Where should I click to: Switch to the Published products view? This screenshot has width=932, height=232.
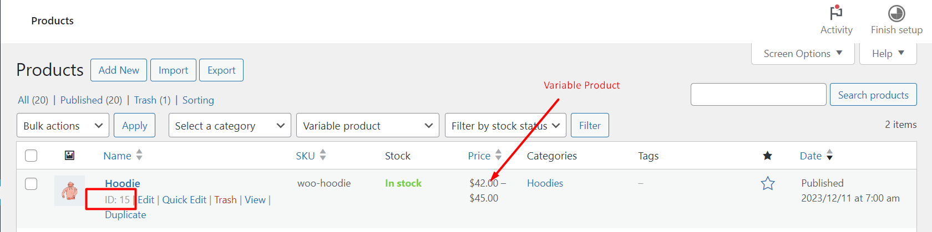click(91, 100)
